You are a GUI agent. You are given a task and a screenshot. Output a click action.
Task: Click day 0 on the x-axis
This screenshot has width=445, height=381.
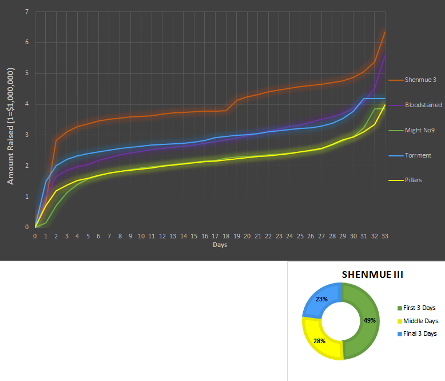(x=35, y=236)
